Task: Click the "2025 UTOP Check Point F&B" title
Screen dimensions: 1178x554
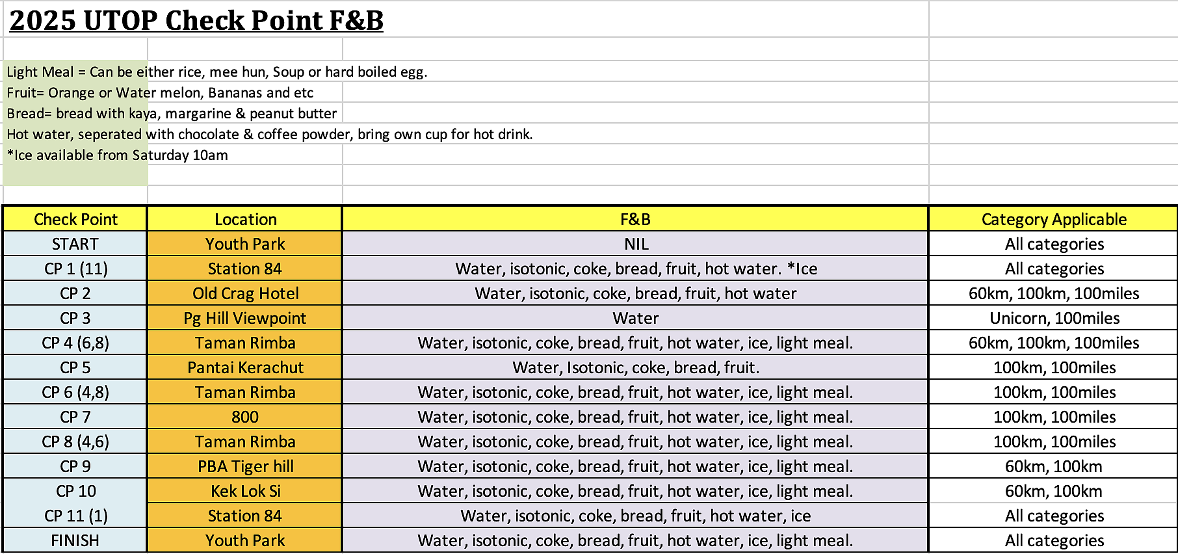Action: (x=196, y=20)
